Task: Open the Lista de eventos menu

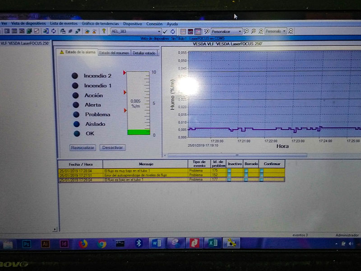Action: 64,23
